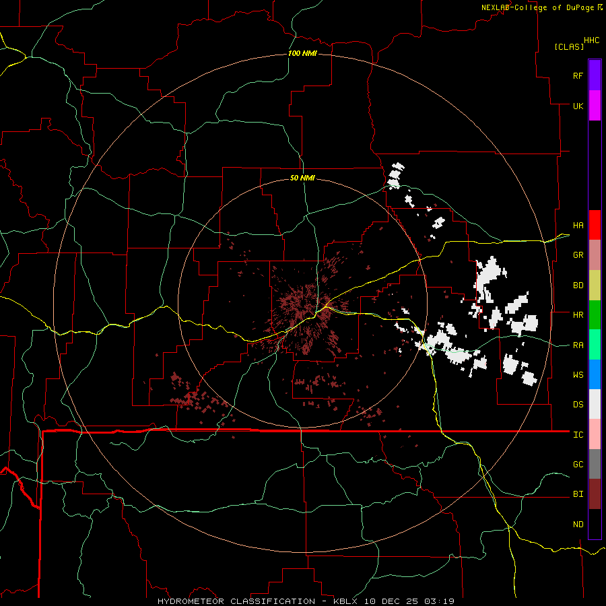Click the ND legend label
The height and width of the screenshot is (606, 606).
coord(578,525)
